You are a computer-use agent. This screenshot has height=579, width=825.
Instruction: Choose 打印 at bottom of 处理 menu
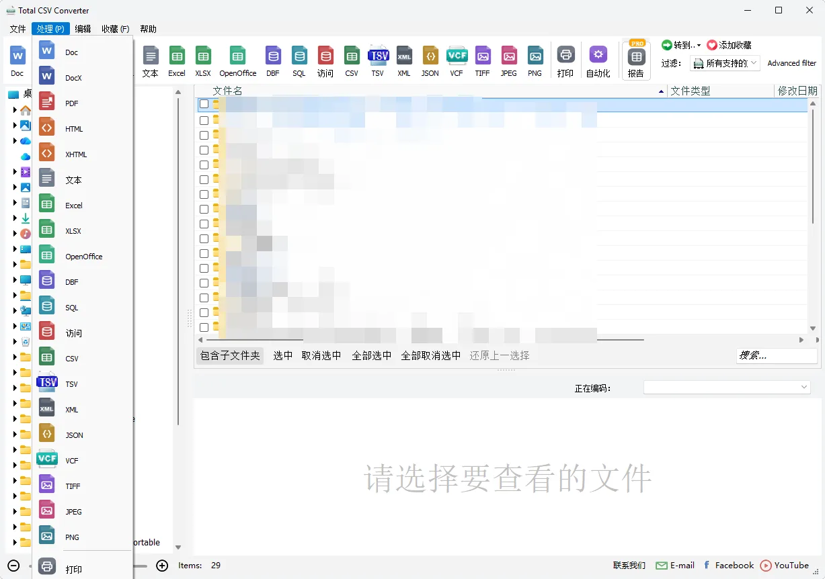click(83, 568)
